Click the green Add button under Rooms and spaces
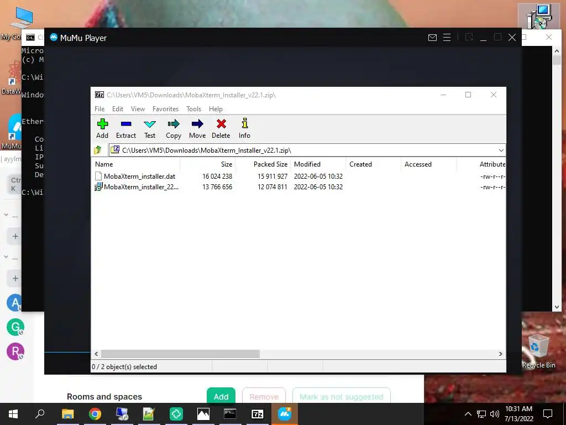The image size is (566, 425). pyautogui.click(x=221, y=396)
